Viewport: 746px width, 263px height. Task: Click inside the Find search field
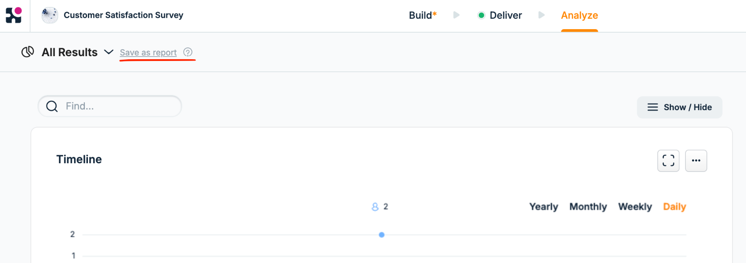point(118,106)
